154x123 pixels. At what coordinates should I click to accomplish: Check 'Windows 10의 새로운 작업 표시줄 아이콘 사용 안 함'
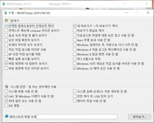(75, 64)
